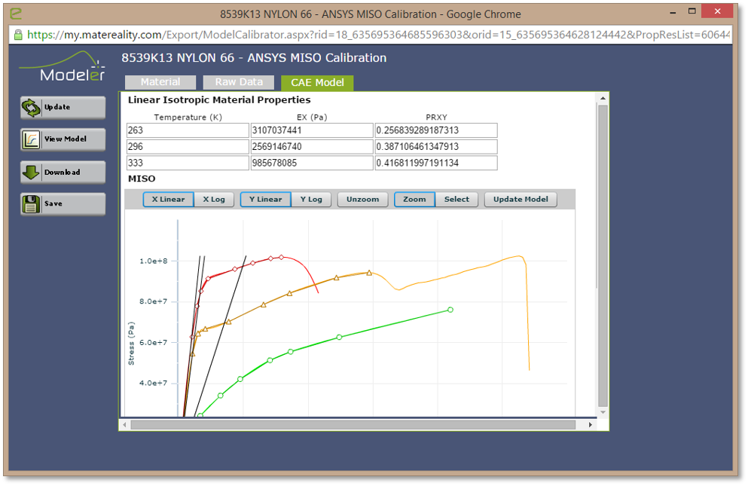
Task: Click the Modeler logo
Action: click(63, 66)
